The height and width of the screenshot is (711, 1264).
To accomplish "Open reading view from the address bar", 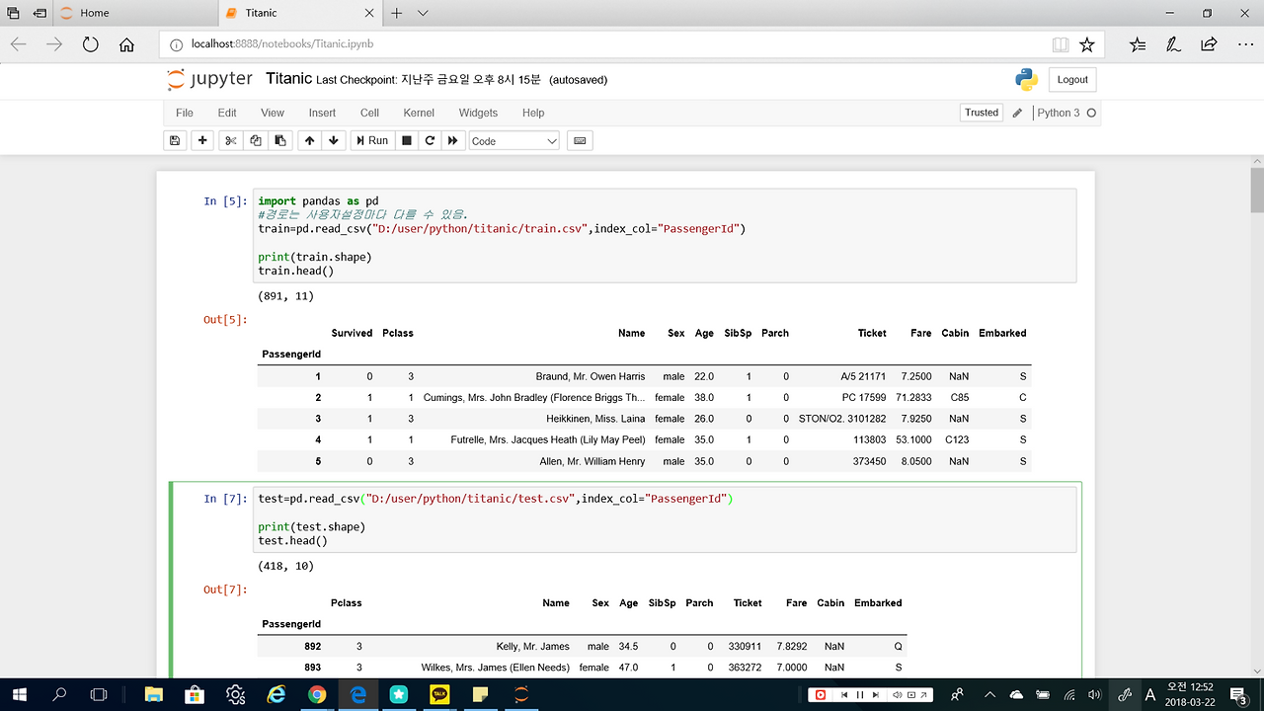I will tap(1061, 44).
